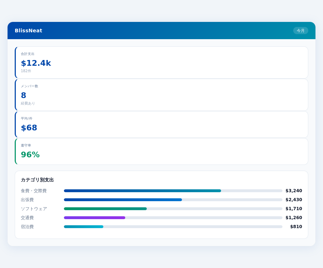Click the member count value 8
This screenshot has height=268, width=323.
23,96
